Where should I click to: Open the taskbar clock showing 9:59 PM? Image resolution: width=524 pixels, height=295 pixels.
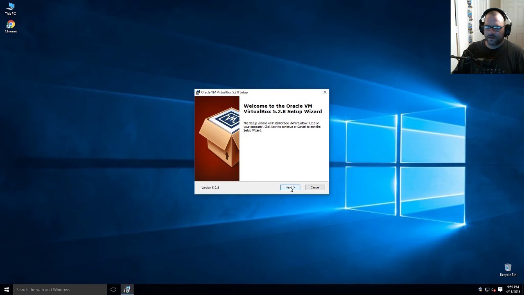click(513, 290)
